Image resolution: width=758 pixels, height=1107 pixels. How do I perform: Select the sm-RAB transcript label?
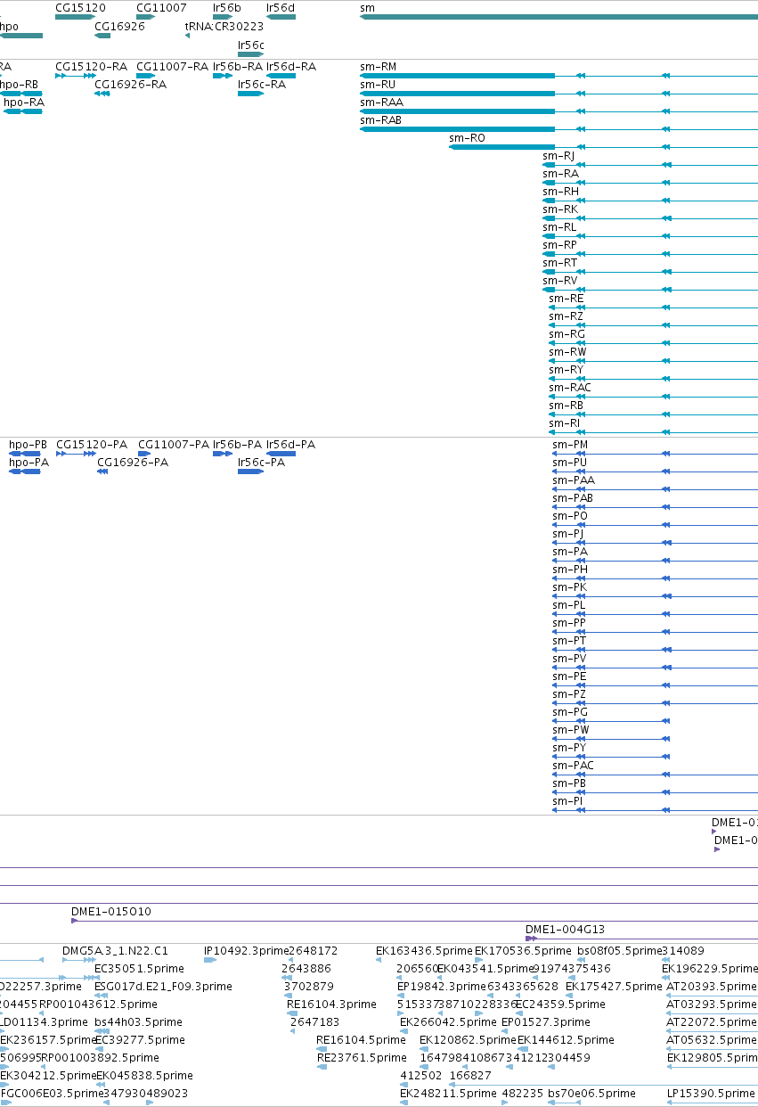[380, 120]
